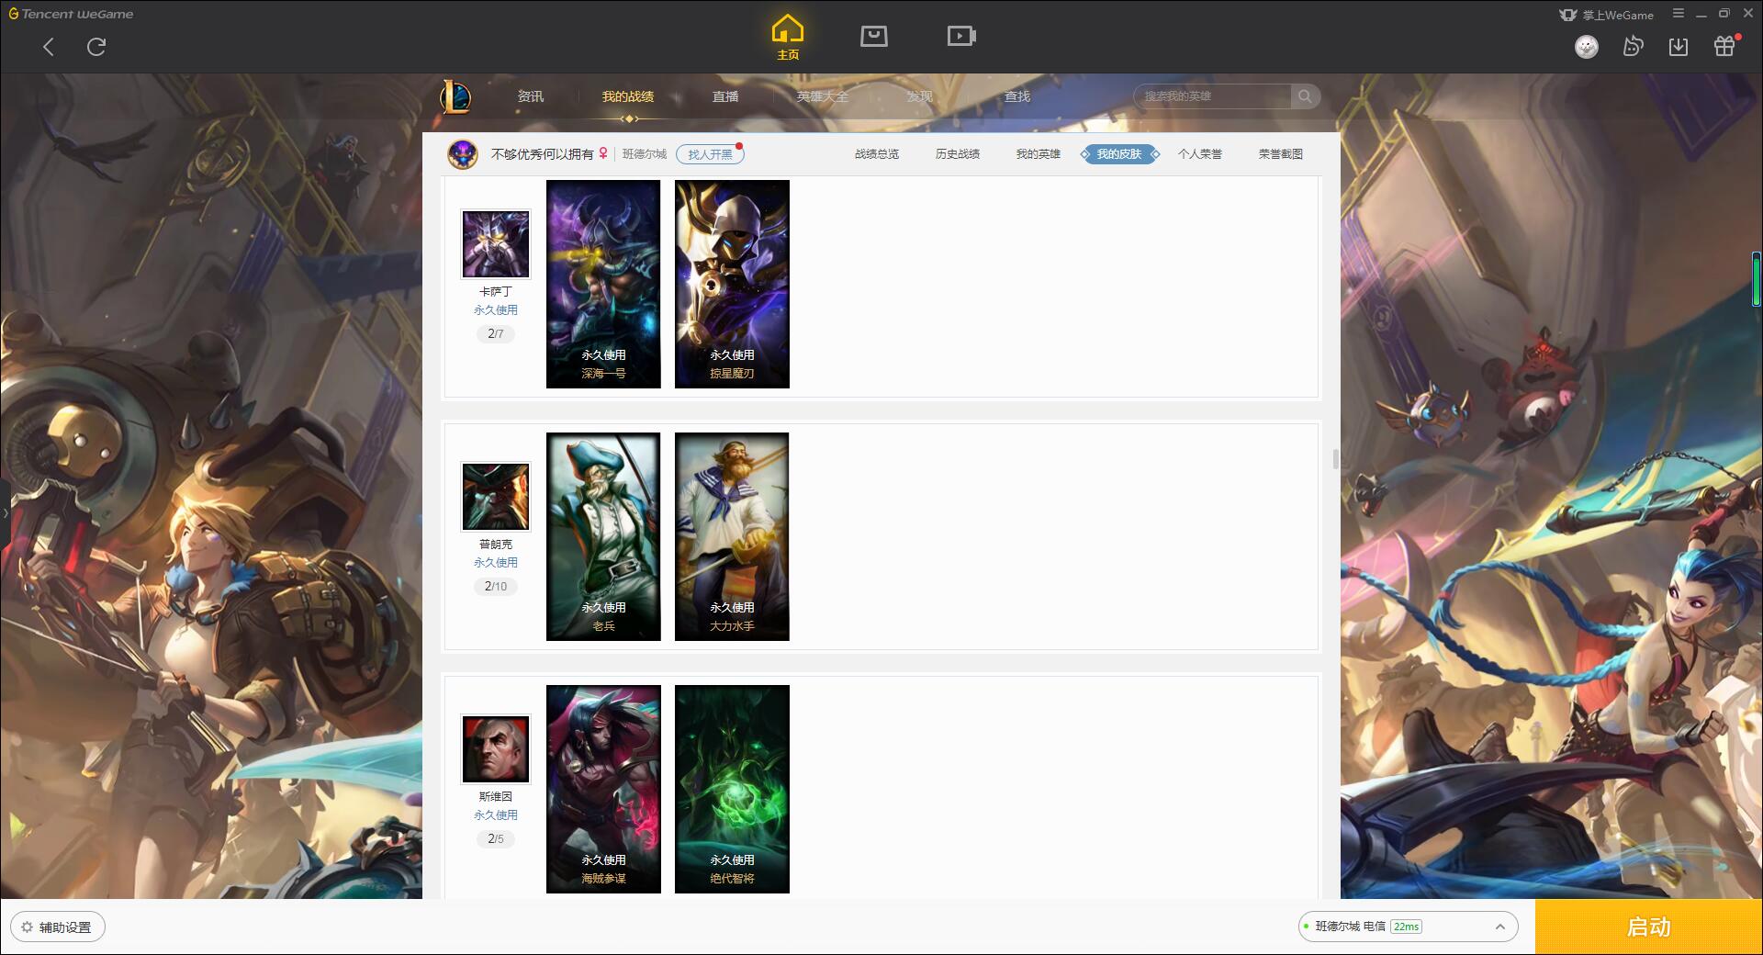The image size is (1763, 955).
Task: Open the 深海一号 skin card
Action: (x=603, y=284)
